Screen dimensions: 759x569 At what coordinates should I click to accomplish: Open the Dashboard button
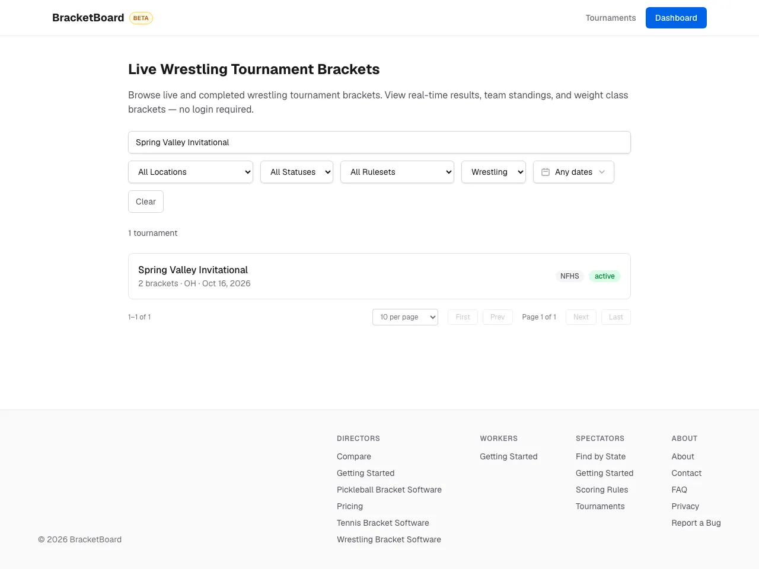coord(676,18)
